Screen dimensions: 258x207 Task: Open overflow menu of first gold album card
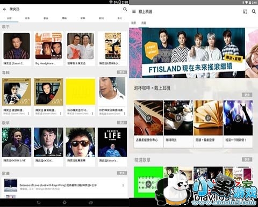(28, 114)
